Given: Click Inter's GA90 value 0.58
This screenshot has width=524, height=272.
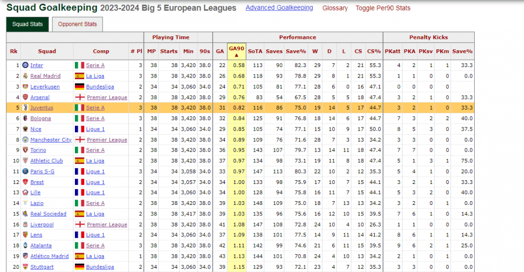Looking at the screenshot, I should (239, 66).
